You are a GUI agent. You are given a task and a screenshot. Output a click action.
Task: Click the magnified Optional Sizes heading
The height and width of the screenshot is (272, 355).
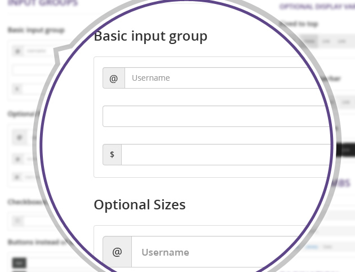(140, 205)
